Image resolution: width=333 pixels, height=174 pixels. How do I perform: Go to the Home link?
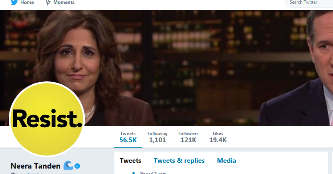pyautogui.click(x=27, y=2)
